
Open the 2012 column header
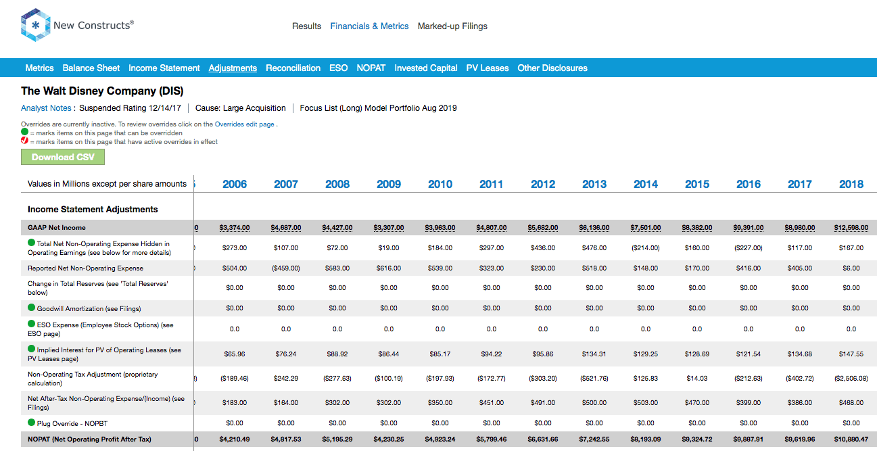click(x=543, y=184)
